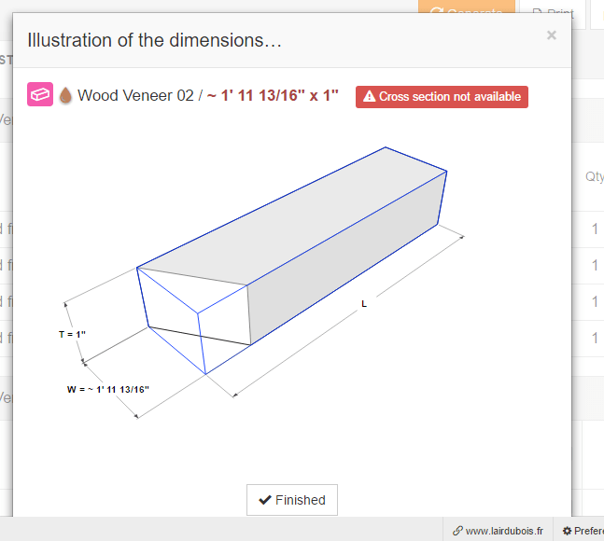Click the Wood Veneer 02 material name
The image size is (604, 541).
135,95
